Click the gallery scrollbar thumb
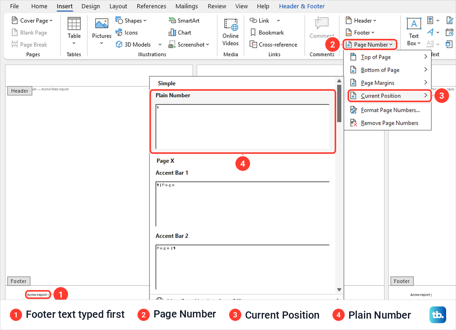Viewport: 456px width, 330px height. click(x=339, y=103)
